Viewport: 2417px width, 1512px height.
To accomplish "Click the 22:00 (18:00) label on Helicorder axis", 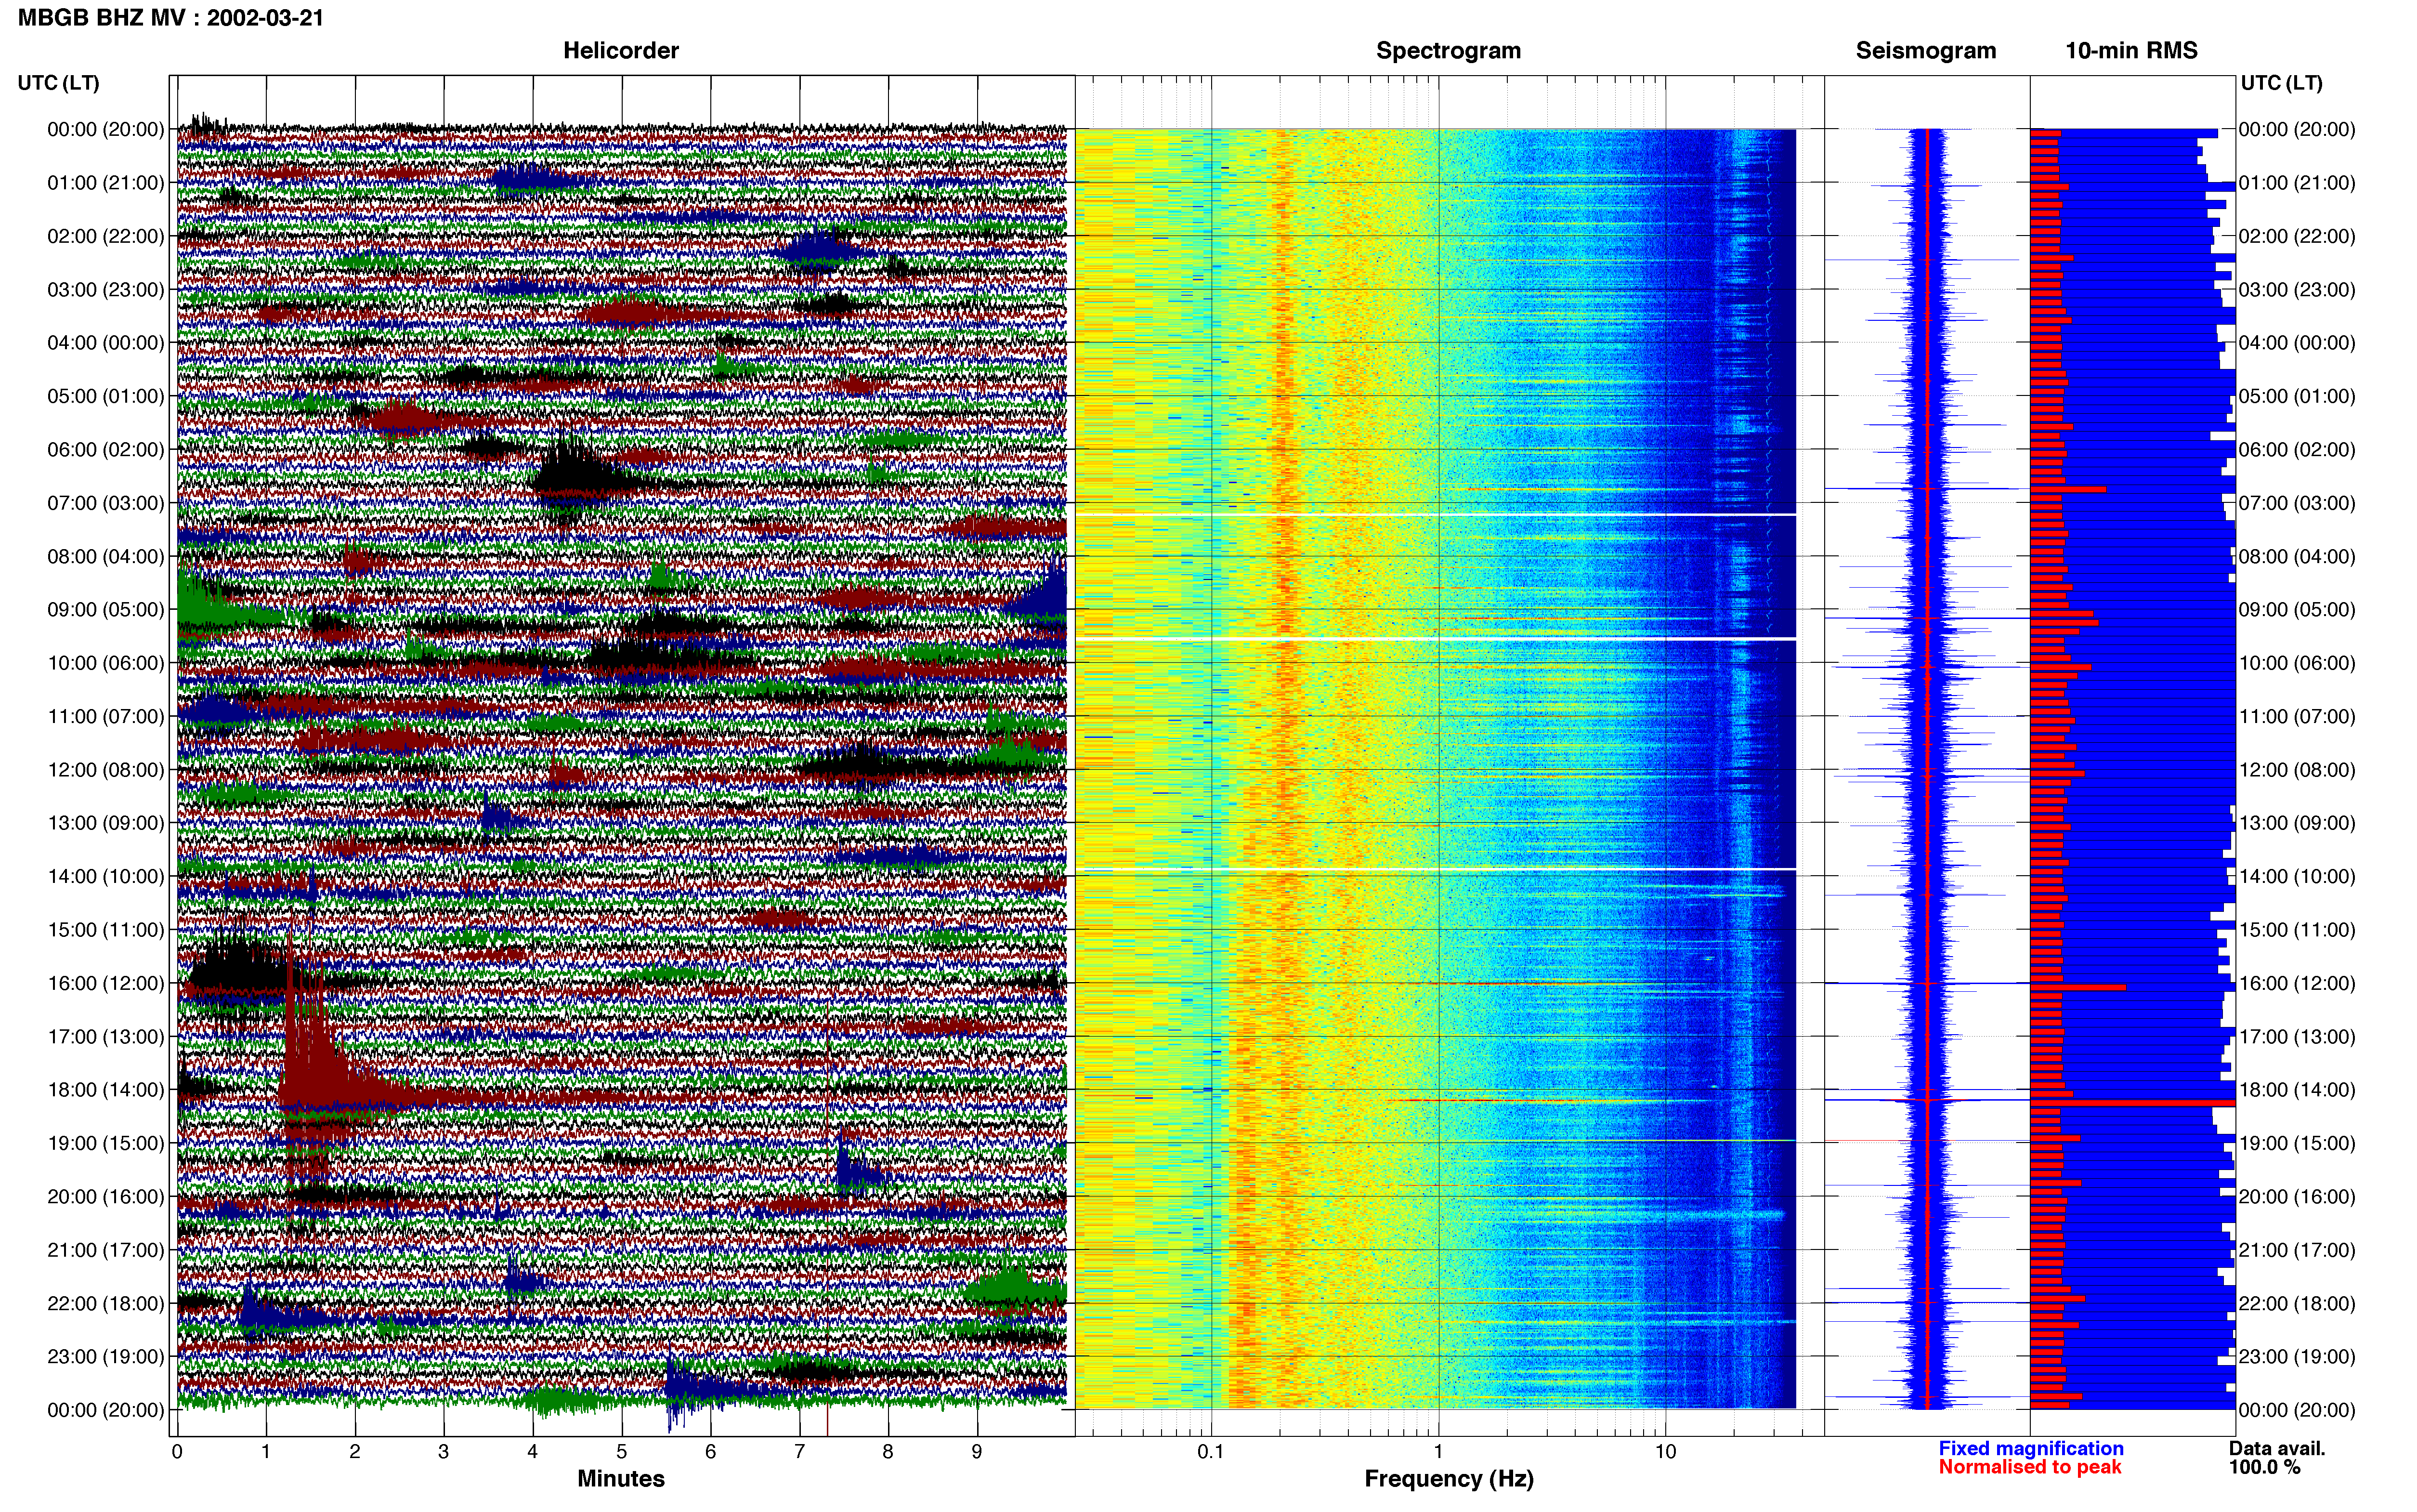I will [106, 1304].
